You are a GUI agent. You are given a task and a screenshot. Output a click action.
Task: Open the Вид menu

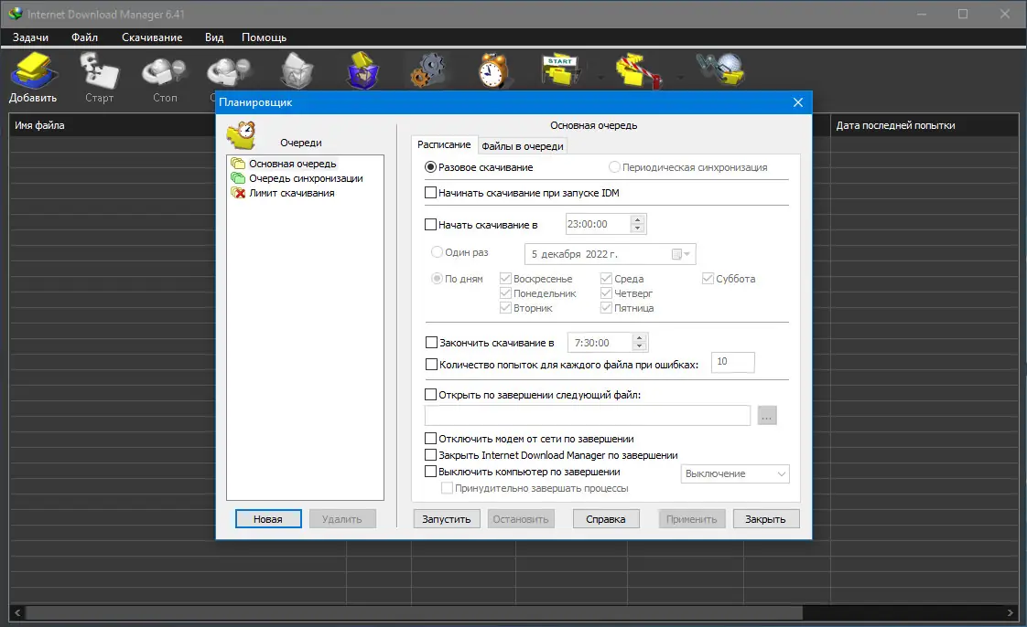(214, 37)
